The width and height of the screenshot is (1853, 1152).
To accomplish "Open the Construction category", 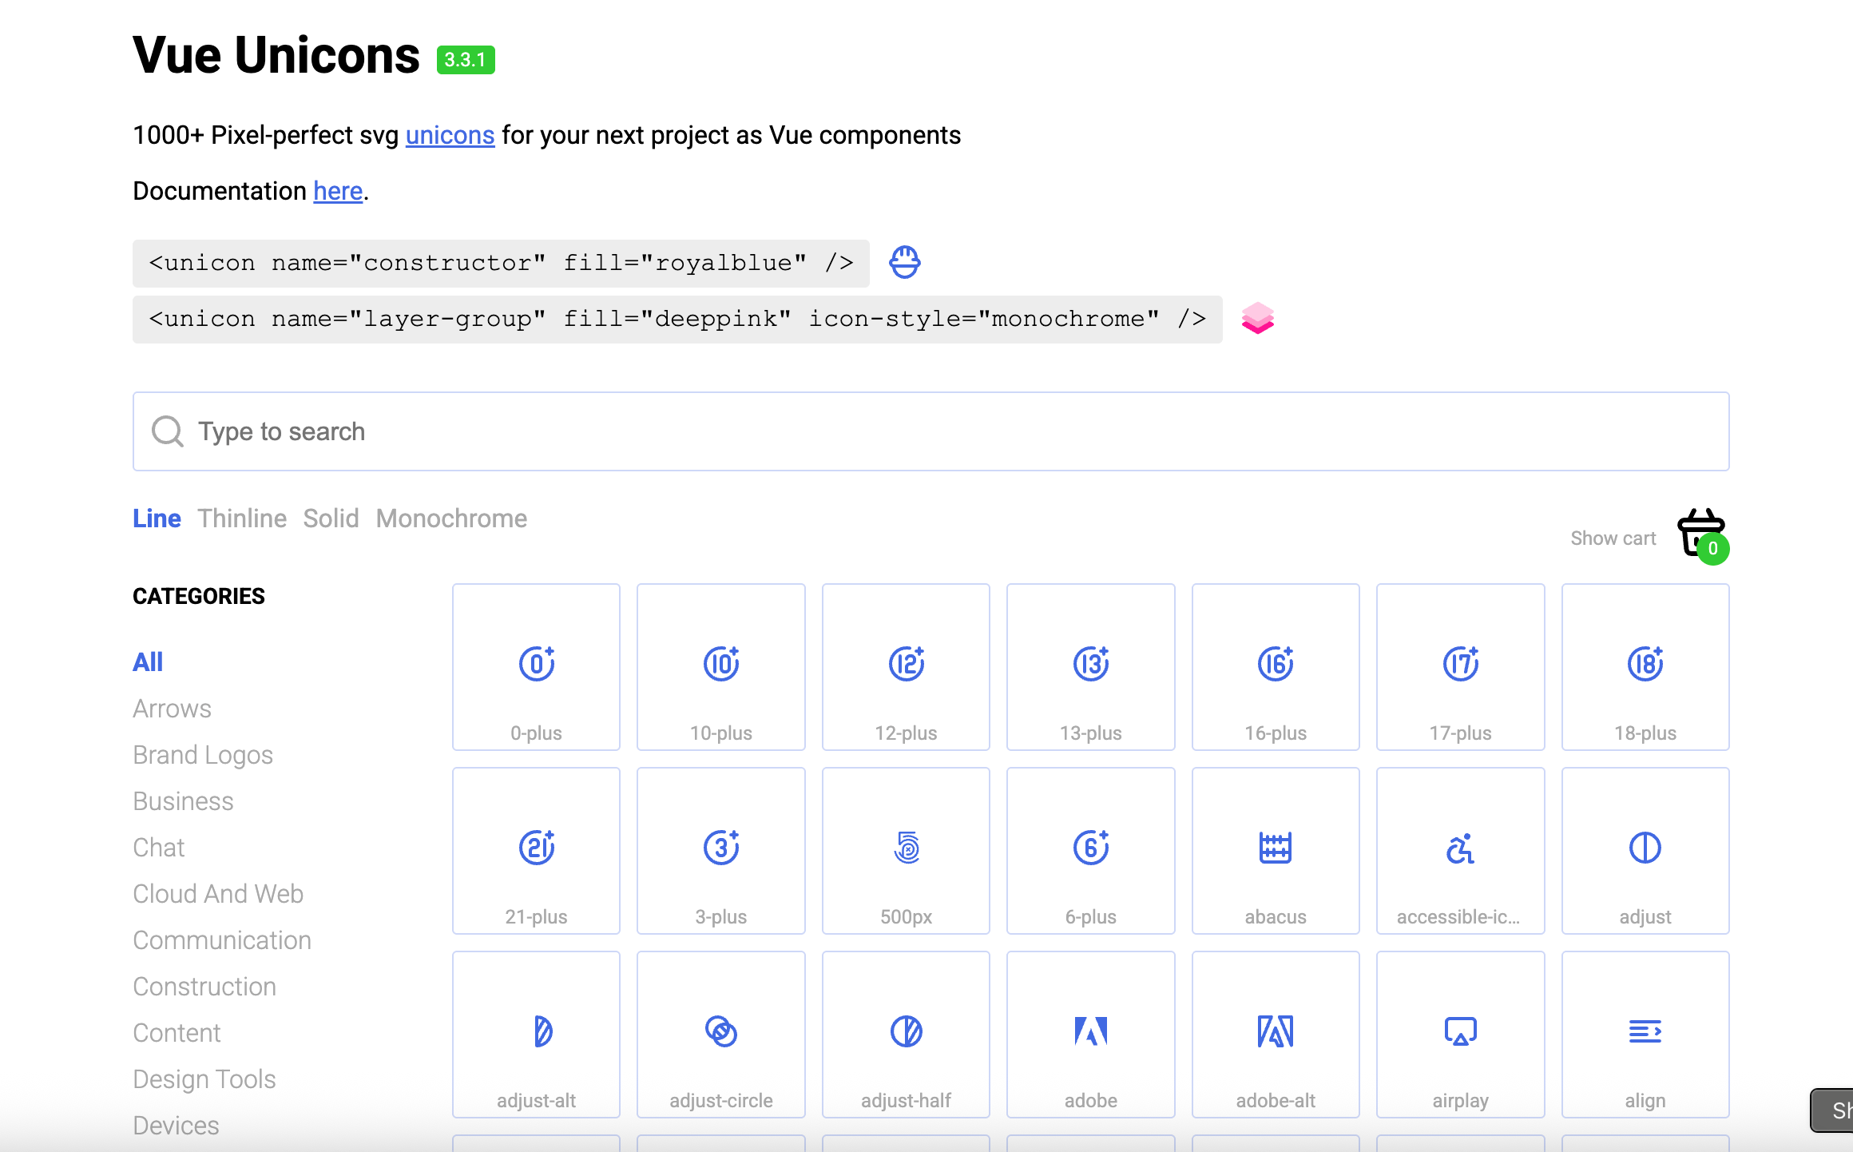I will (204, 987).
